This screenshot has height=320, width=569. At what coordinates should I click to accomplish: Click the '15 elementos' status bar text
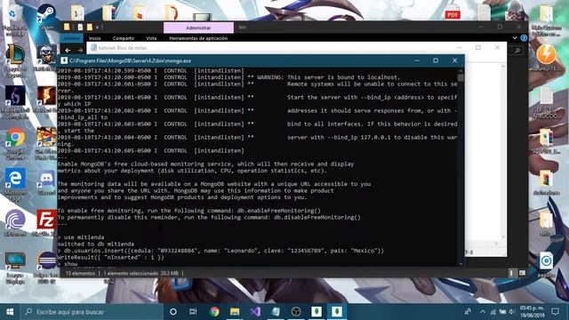80,273
